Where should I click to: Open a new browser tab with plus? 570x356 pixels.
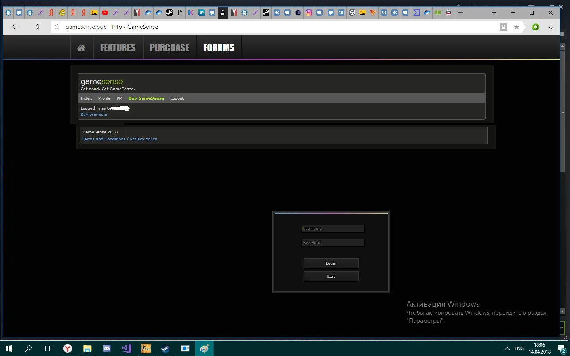(460, 13)
